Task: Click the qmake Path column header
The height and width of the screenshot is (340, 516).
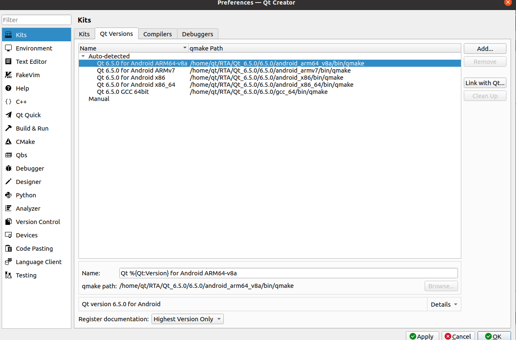Action: [x=325, y=48]
